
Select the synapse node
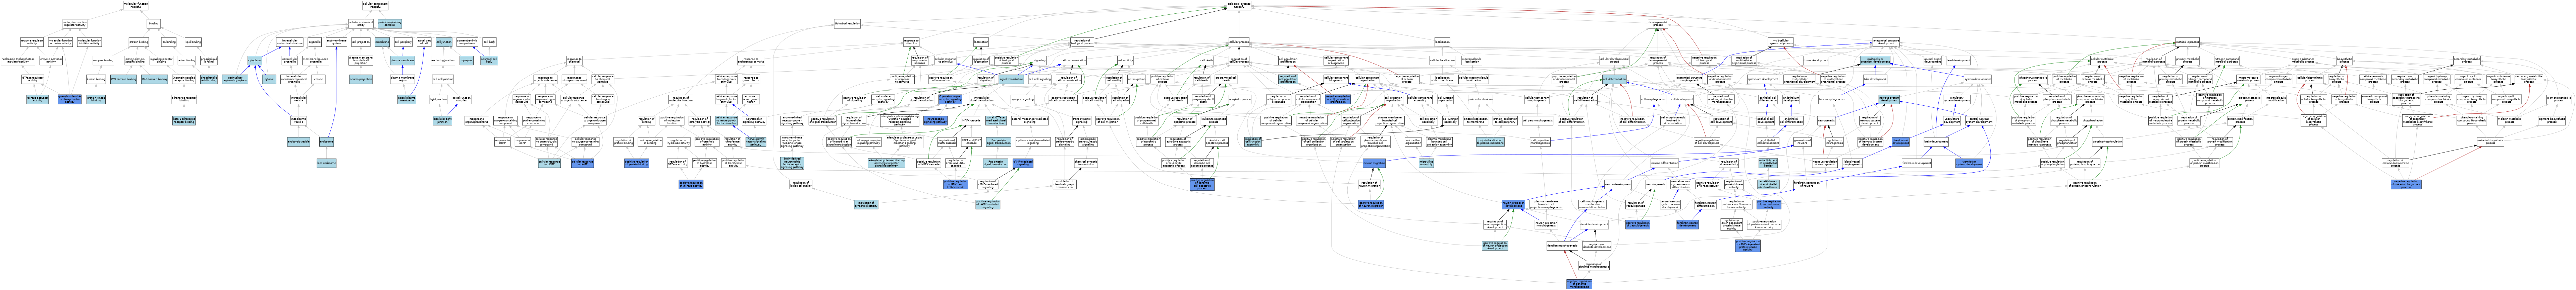point(466,61)
